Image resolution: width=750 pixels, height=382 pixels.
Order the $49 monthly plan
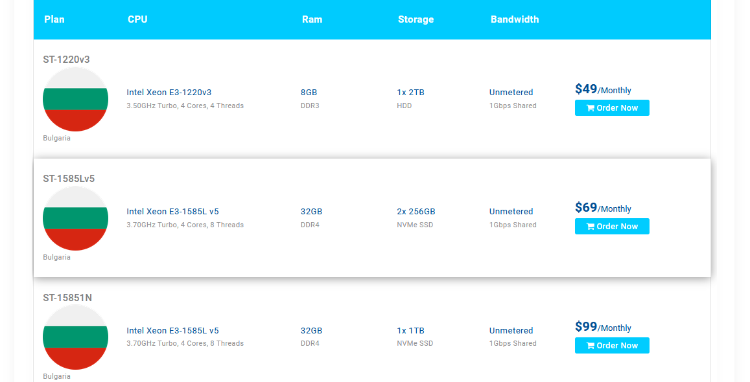pyautogui.click(x=612, y=108)
